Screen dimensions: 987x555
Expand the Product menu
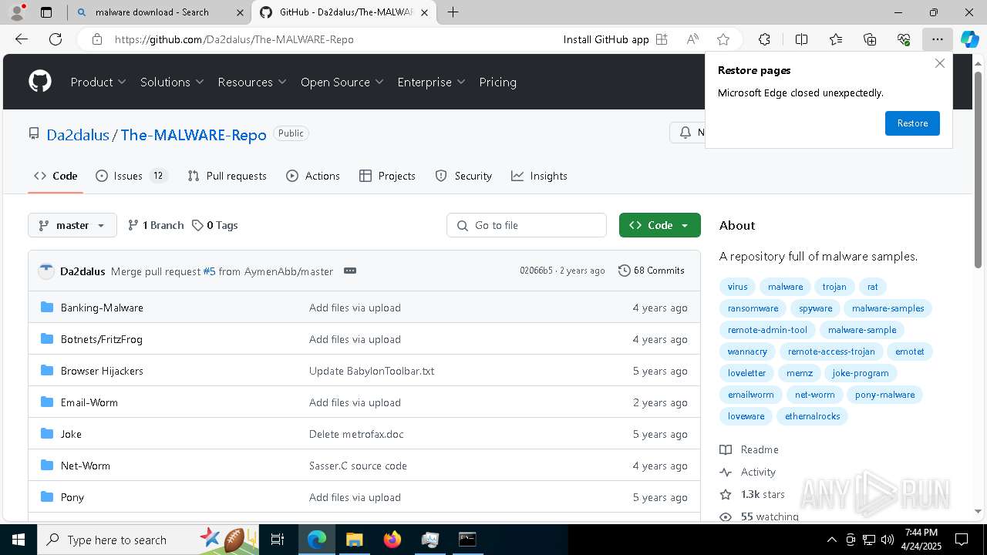coord(98,82)
